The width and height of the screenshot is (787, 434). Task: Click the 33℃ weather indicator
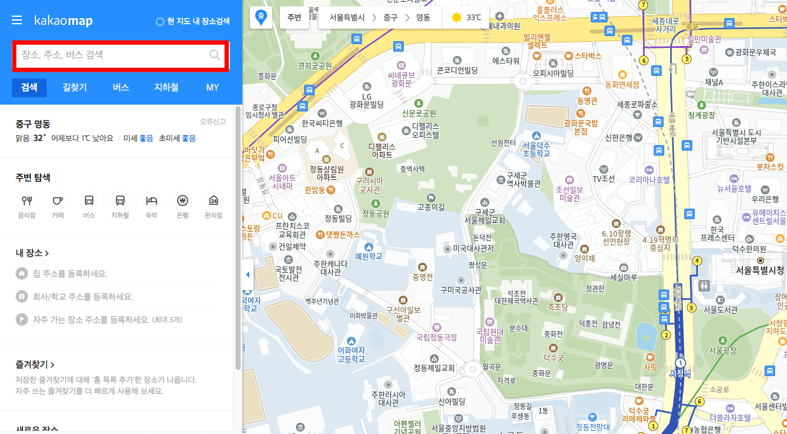point(466,17)
